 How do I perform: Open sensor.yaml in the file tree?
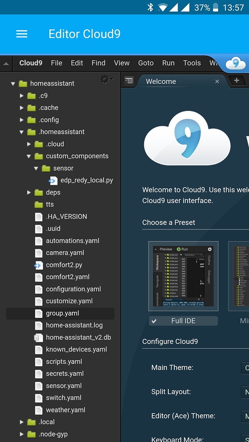[x=64, y=386]
